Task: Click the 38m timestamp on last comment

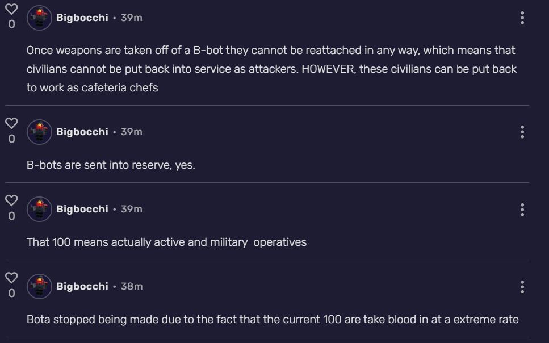Action: click(x=132, y=286)
